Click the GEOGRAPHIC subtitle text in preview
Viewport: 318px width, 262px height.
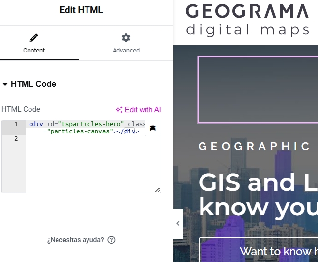254,146
